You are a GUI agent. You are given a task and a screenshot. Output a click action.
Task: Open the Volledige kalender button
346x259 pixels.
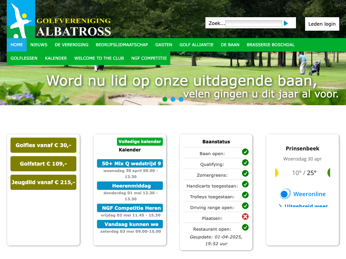pos(140,142)
